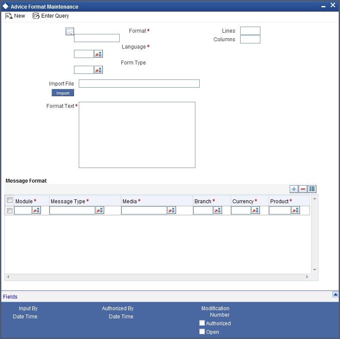
Task: Click the Columns input field
Action: tap(250, 40)
